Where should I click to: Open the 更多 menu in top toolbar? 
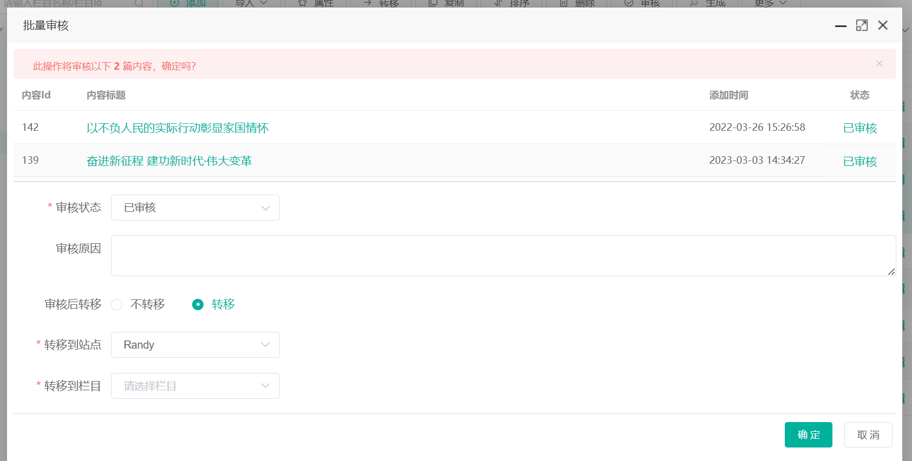[770, 4]
